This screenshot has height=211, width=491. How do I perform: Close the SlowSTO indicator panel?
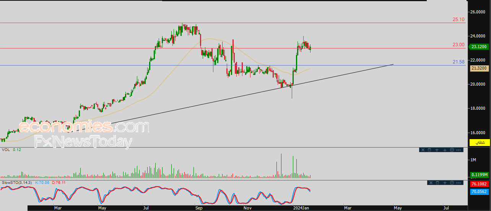click(431, 183)
